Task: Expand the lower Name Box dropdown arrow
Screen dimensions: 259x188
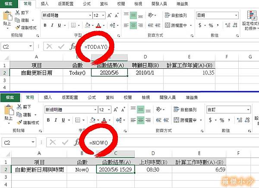Action: (33, 142)
